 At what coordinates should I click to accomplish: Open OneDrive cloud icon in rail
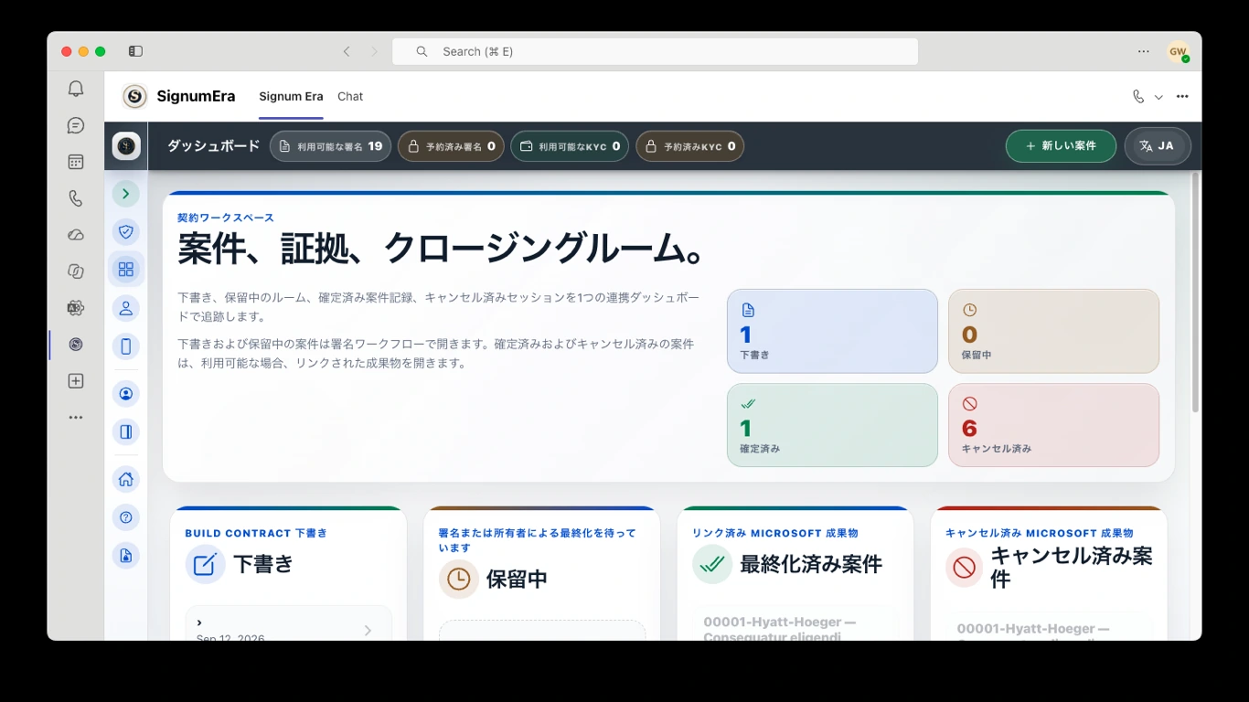pyautogui.click(x=76, y=235)
